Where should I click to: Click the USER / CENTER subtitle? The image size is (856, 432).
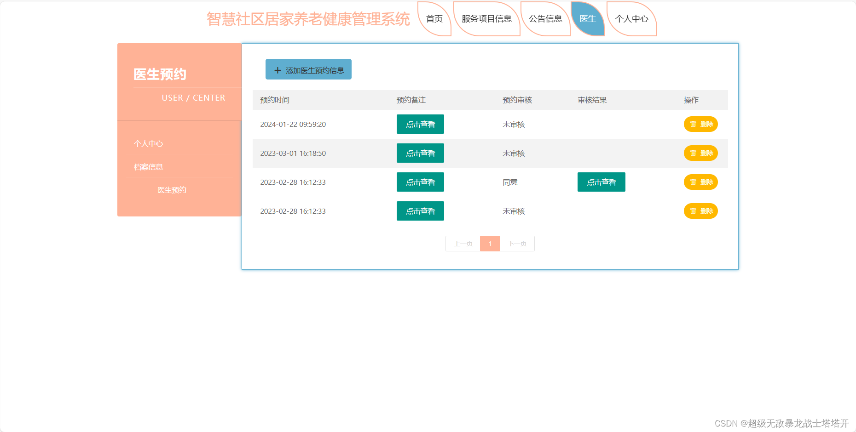[193, 98]
